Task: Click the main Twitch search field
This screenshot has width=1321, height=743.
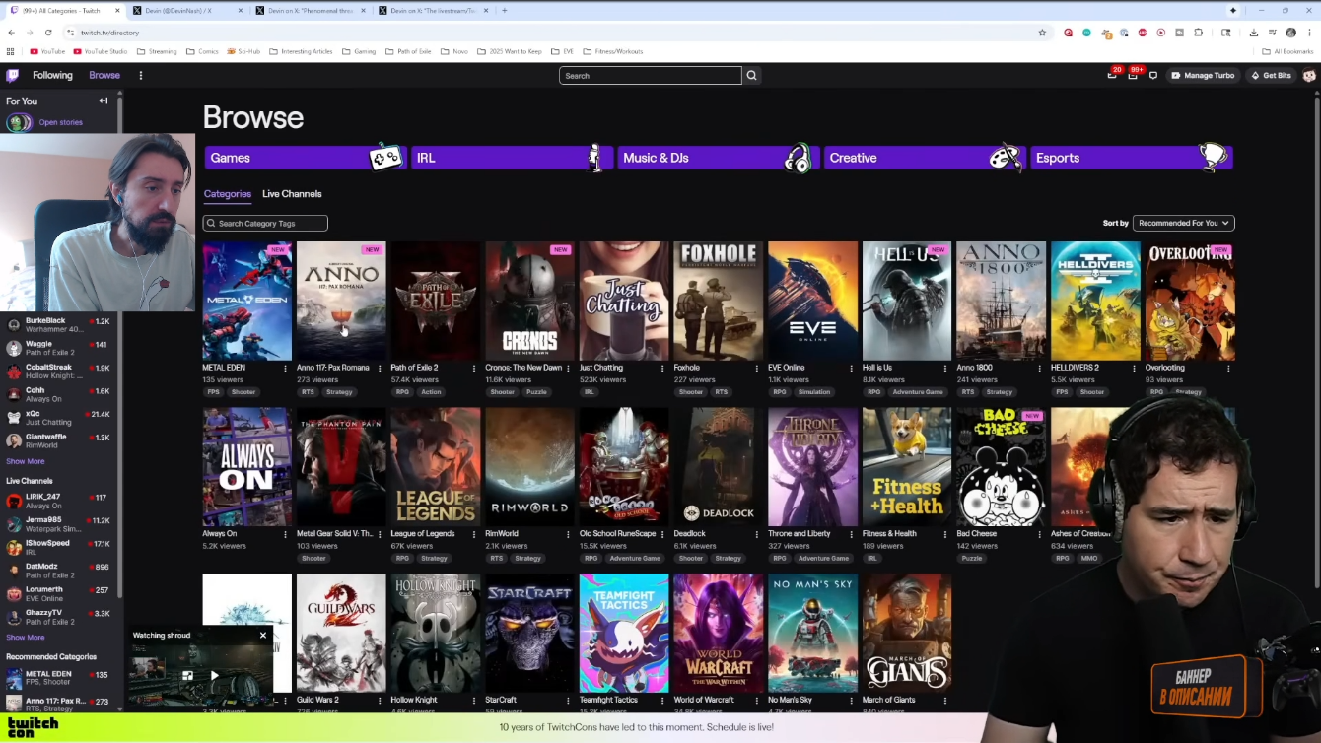Action: click(650, 75)
